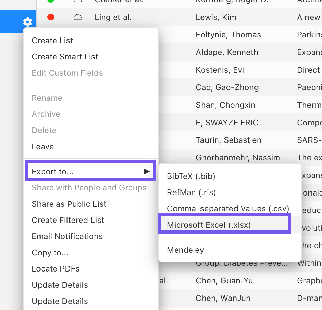Export as BibTeX (.bib)

pyautogui.click(x=191, y=176)
